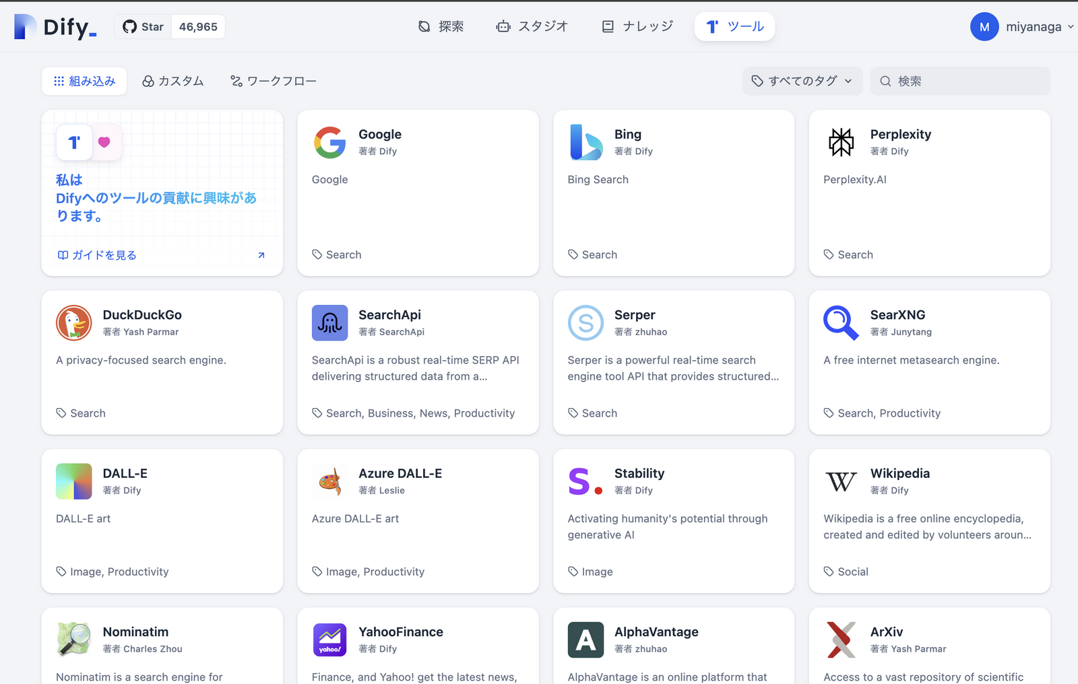Click the SearXNG magnifier icon
This screenshot has width=1078, height=684.
click(x=842, y=322)
